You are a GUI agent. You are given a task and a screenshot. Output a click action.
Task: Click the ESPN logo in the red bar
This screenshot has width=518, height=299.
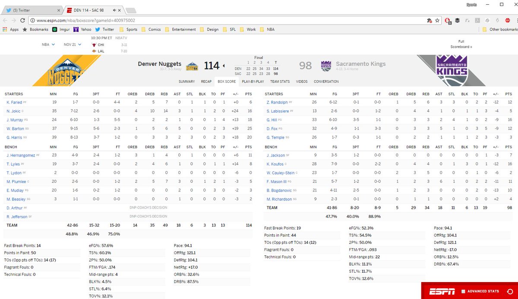[442, 292]
